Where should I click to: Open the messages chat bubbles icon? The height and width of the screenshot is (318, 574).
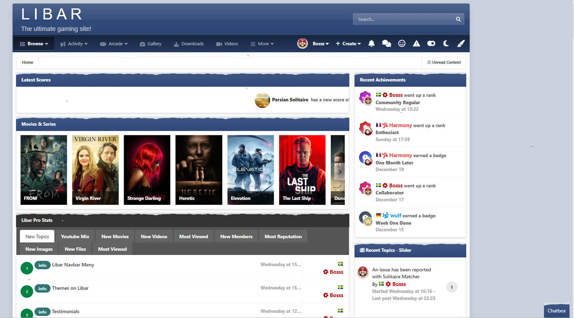[x=386, y=44]
